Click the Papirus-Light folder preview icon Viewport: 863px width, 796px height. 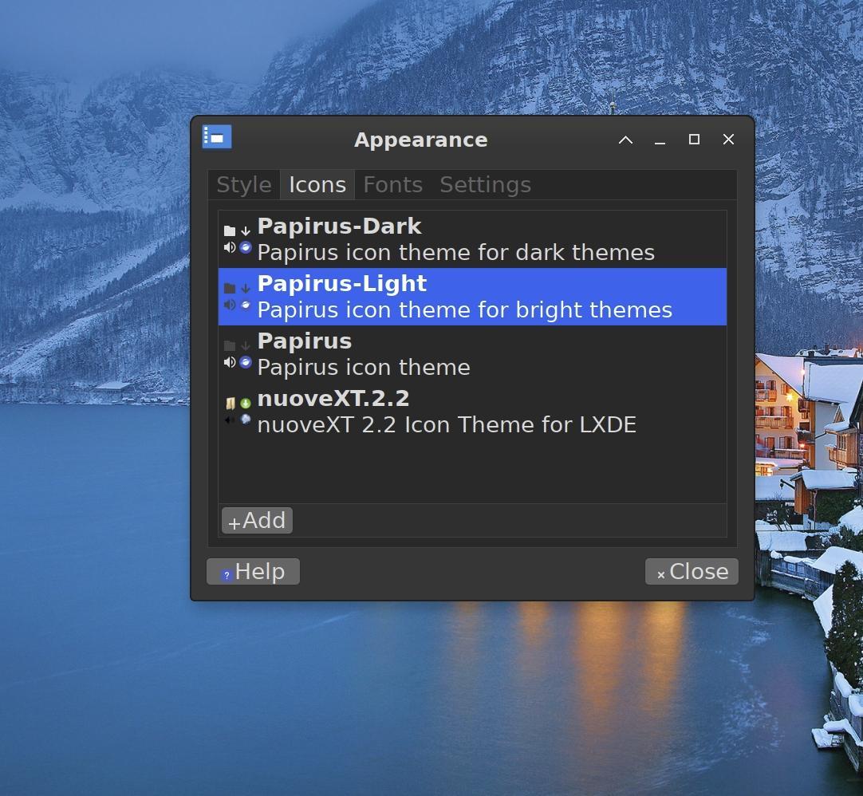pyautogui.click(x=230, y=288)
